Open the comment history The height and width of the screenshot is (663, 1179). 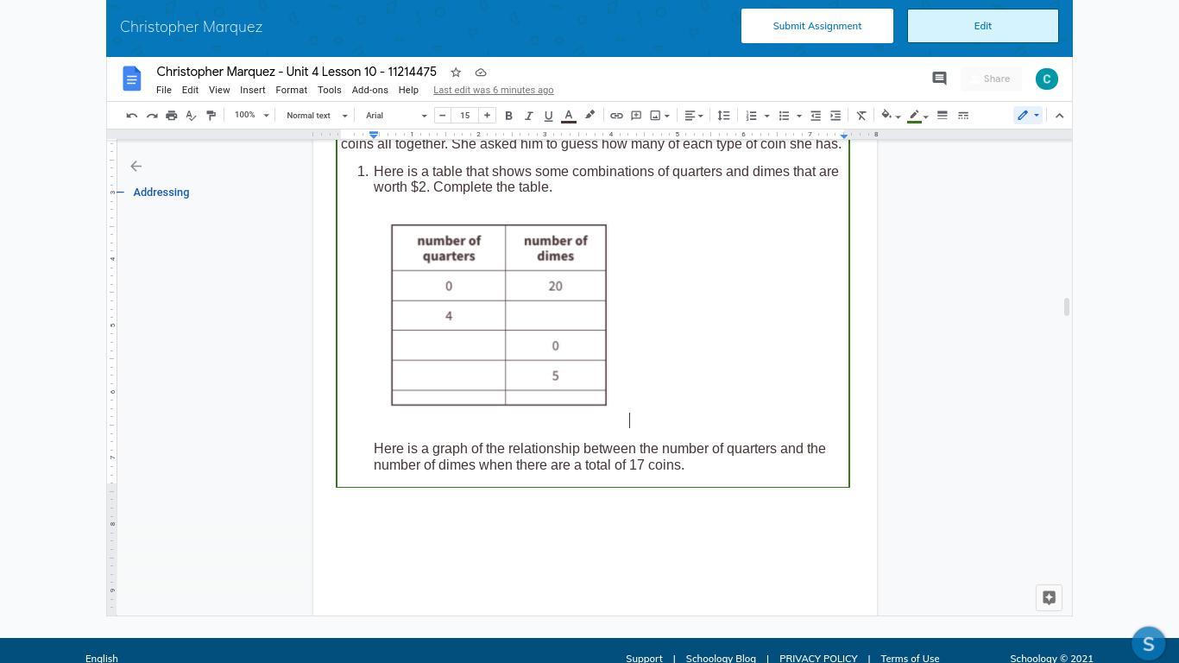tap(940, 79)
